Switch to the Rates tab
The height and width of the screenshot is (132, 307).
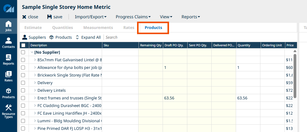[129, 28]
